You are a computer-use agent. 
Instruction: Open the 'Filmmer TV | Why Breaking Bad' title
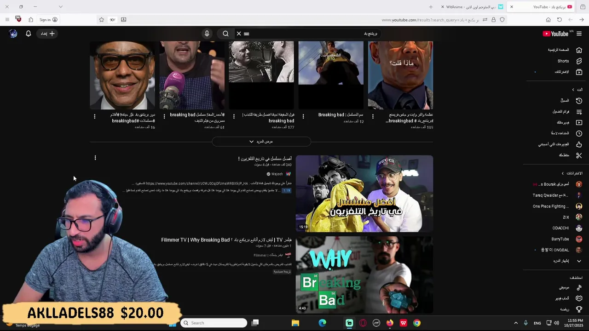tap(226, 240)
